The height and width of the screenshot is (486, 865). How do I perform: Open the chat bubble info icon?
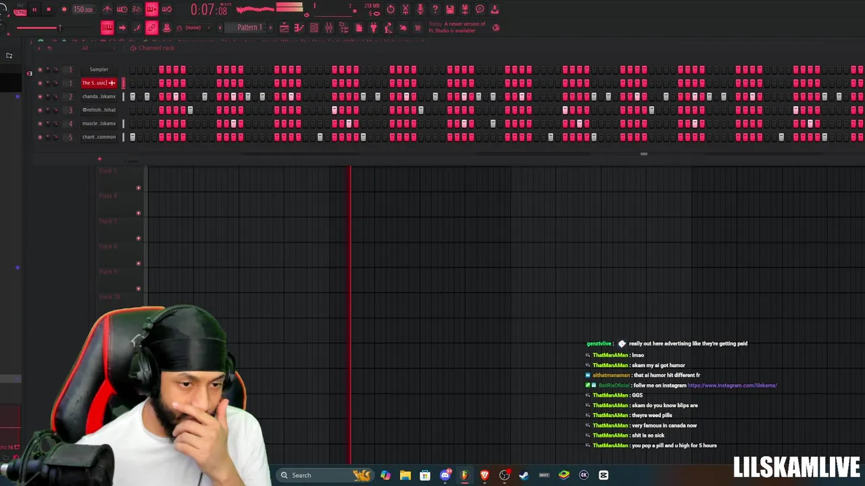pos(480,9)
